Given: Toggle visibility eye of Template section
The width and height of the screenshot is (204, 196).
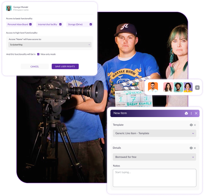Looking at the screenshot, I should click(x=191, y=125).
